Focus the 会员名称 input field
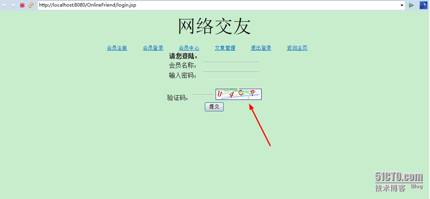The width and height of the screenshot is (430, 199). [x=231, y=66]
